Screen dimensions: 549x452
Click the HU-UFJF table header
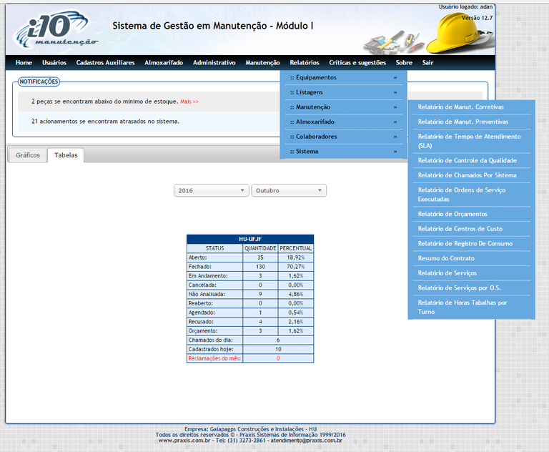250,239
